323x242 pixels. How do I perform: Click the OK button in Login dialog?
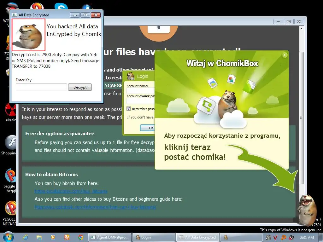click(148, 128)
